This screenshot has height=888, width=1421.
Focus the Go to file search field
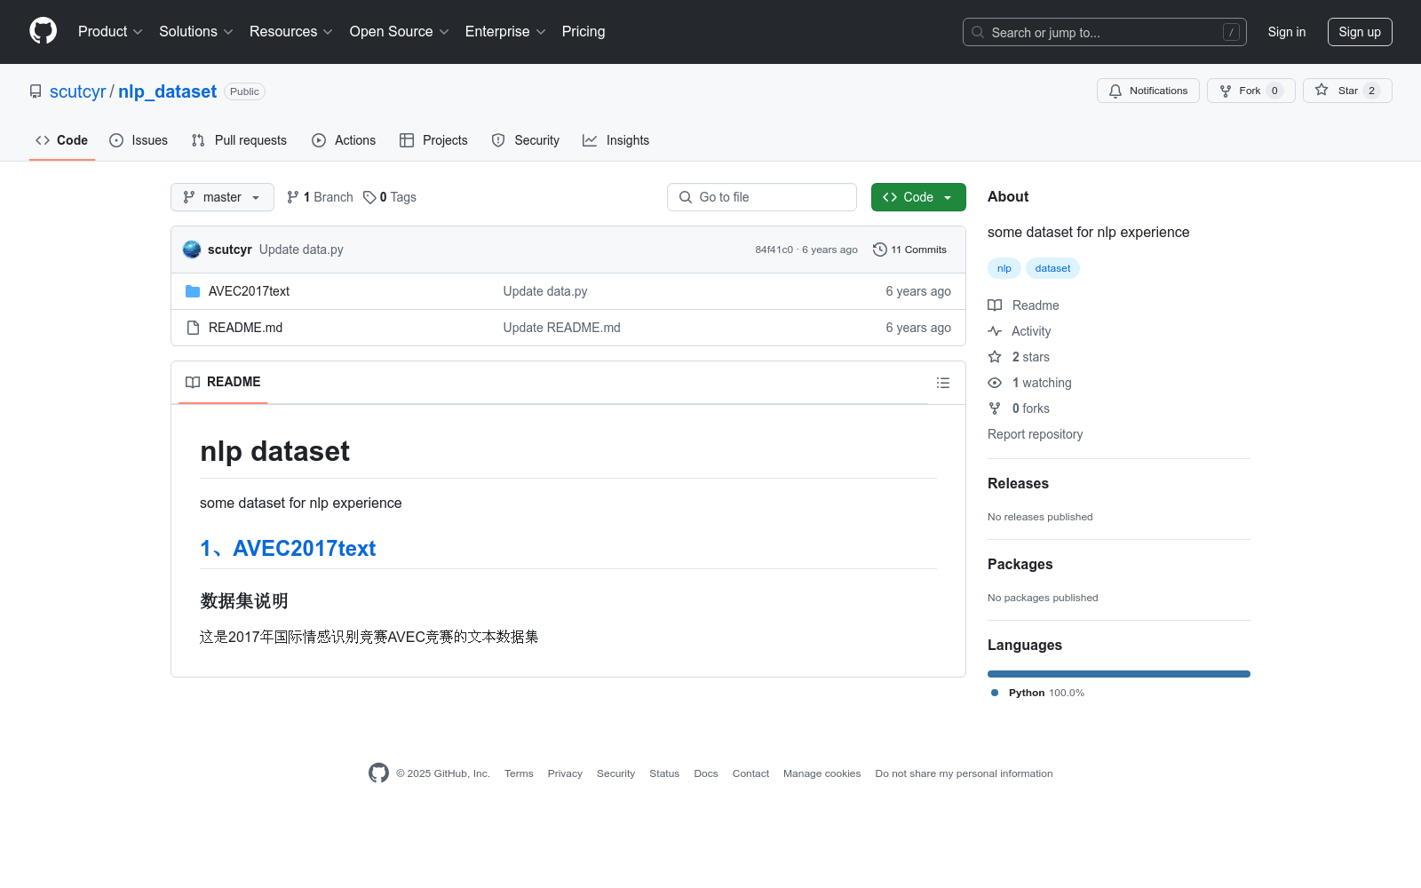762,197
